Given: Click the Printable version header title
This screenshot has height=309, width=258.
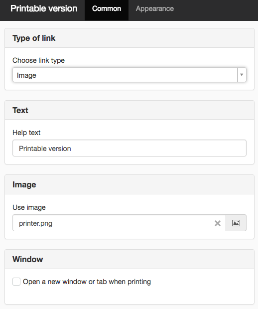Looking at the screenshot, I should [44, 8].
